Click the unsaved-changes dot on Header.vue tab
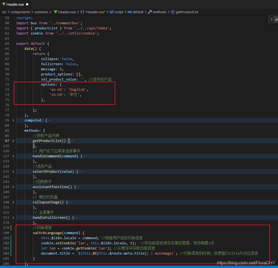This screenshot has width=278, height=268. [x=27, y=4]
